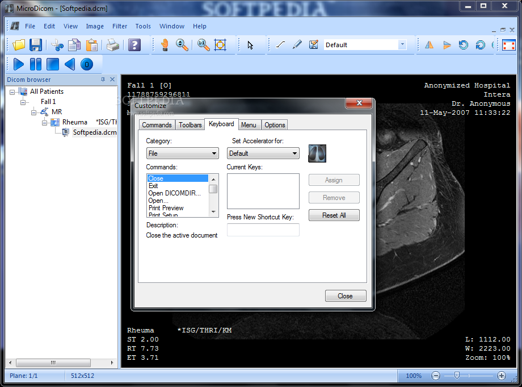
Task: Click the rotate counterclockwise icon
Action: tap(464, 45)
